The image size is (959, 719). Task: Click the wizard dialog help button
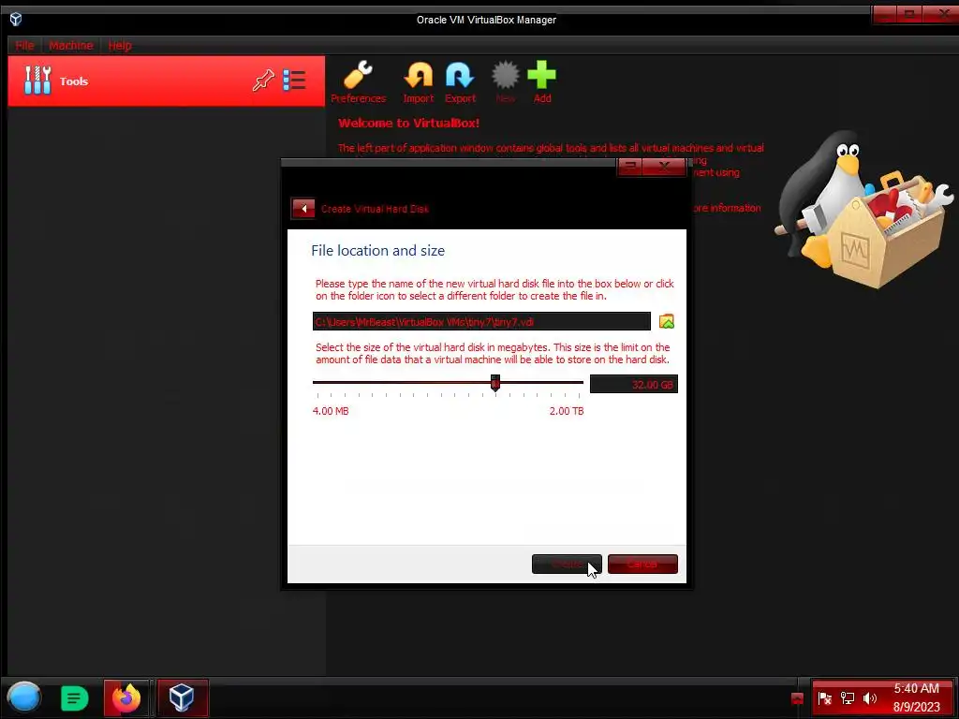(630, 167)
